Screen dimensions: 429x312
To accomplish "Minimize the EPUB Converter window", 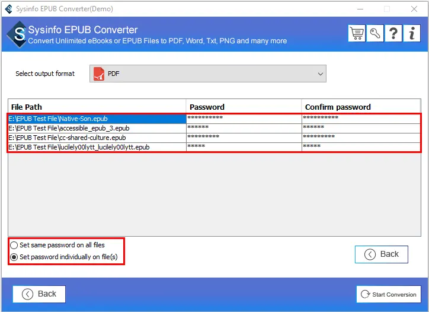I will (360, 9).
